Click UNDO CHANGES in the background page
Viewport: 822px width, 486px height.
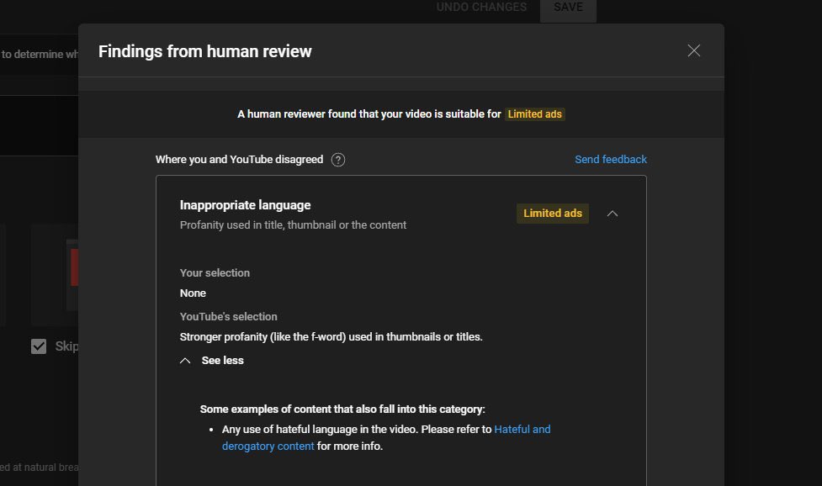point(481,8)
